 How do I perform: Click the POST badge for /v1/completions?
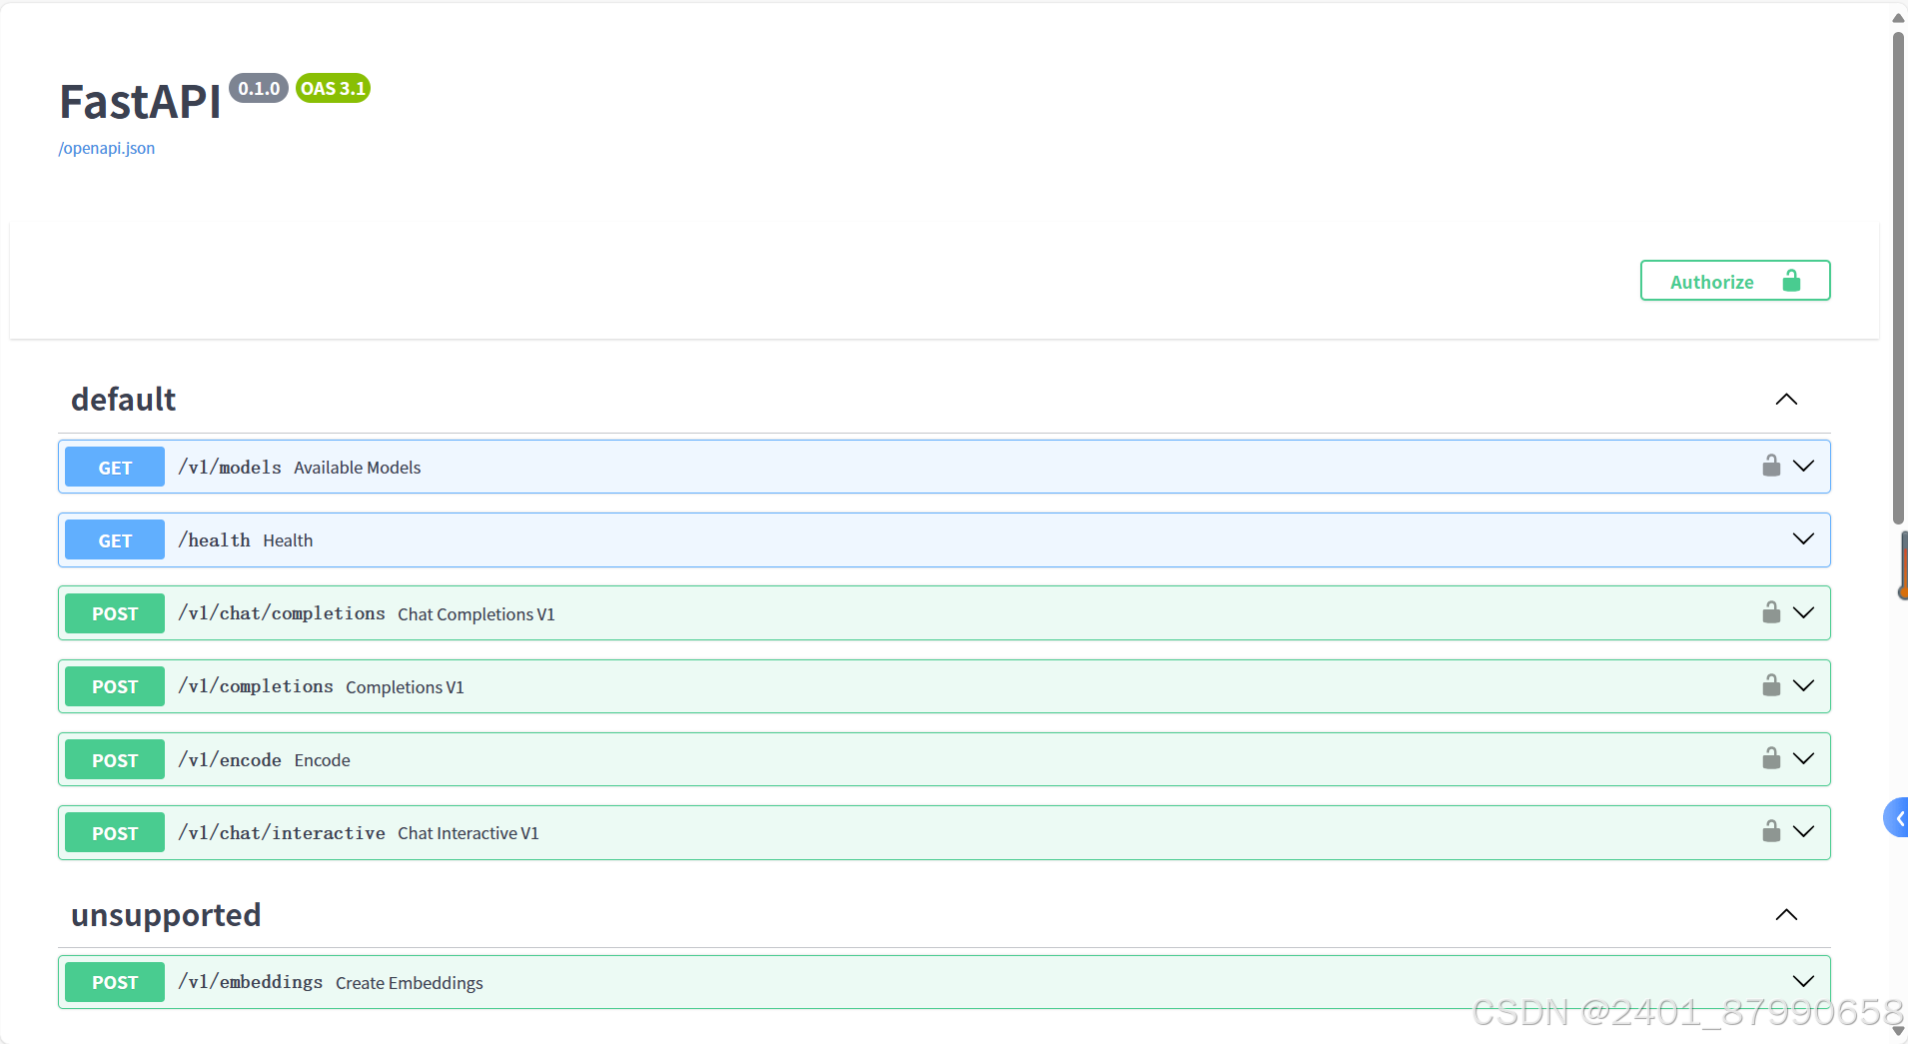pyautogui.click(x=115, y=686)
